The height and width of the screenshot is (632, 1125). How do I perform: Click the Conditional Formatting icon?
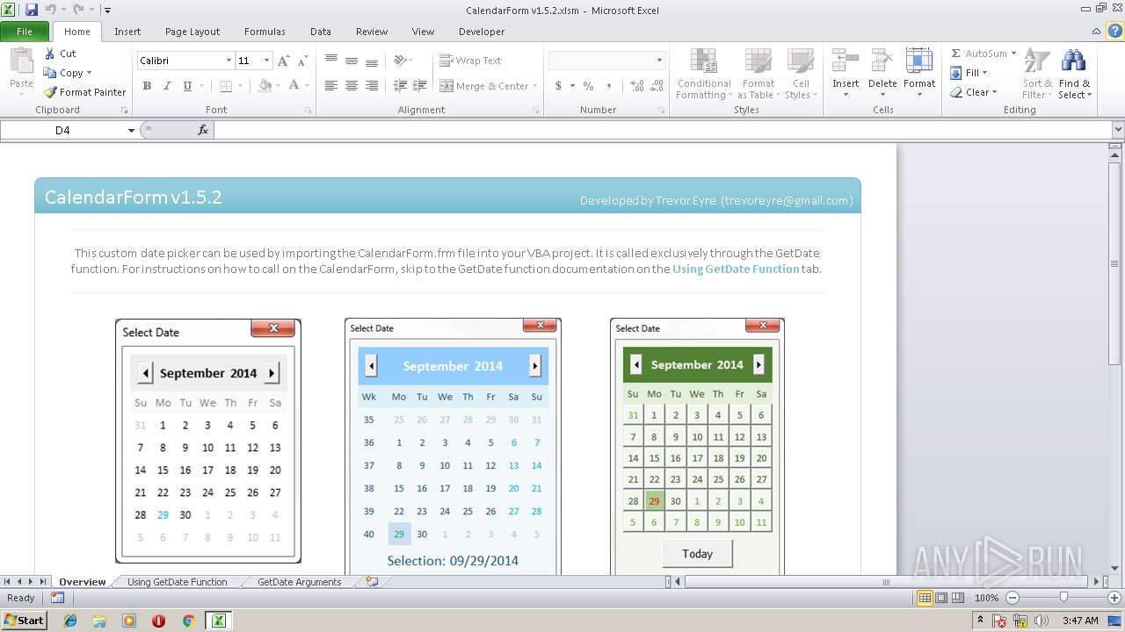[x=703, y=62]
